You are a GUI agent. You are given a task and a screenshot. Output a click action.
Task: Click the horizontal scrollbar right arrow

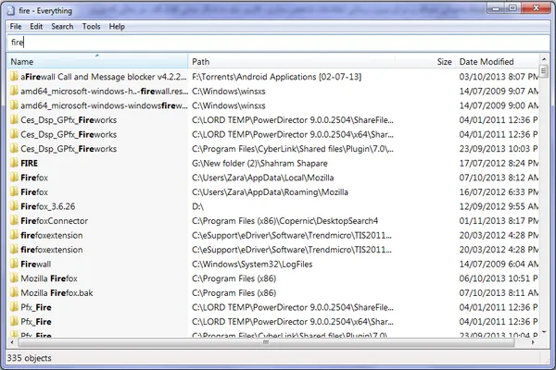[533, 342]
